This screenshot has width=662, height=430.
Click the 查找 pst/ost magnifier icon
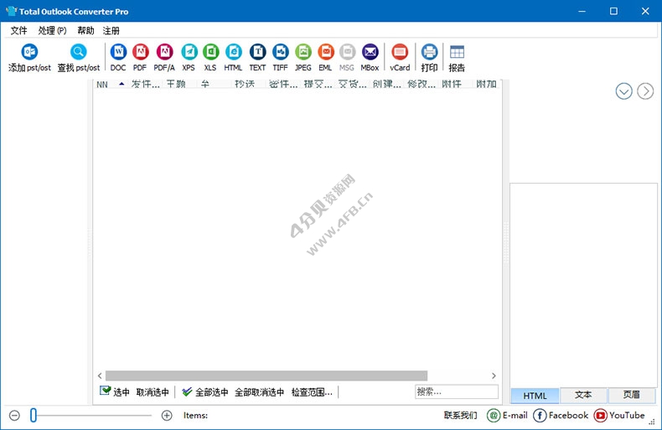(79, 52)
